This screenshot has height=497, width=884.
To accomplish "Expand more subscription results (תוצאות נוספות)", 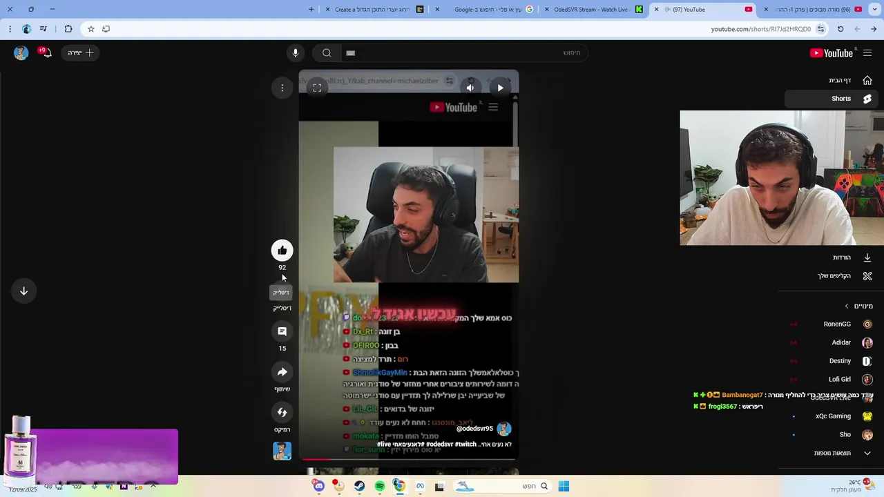I will [x=832, y=454].
